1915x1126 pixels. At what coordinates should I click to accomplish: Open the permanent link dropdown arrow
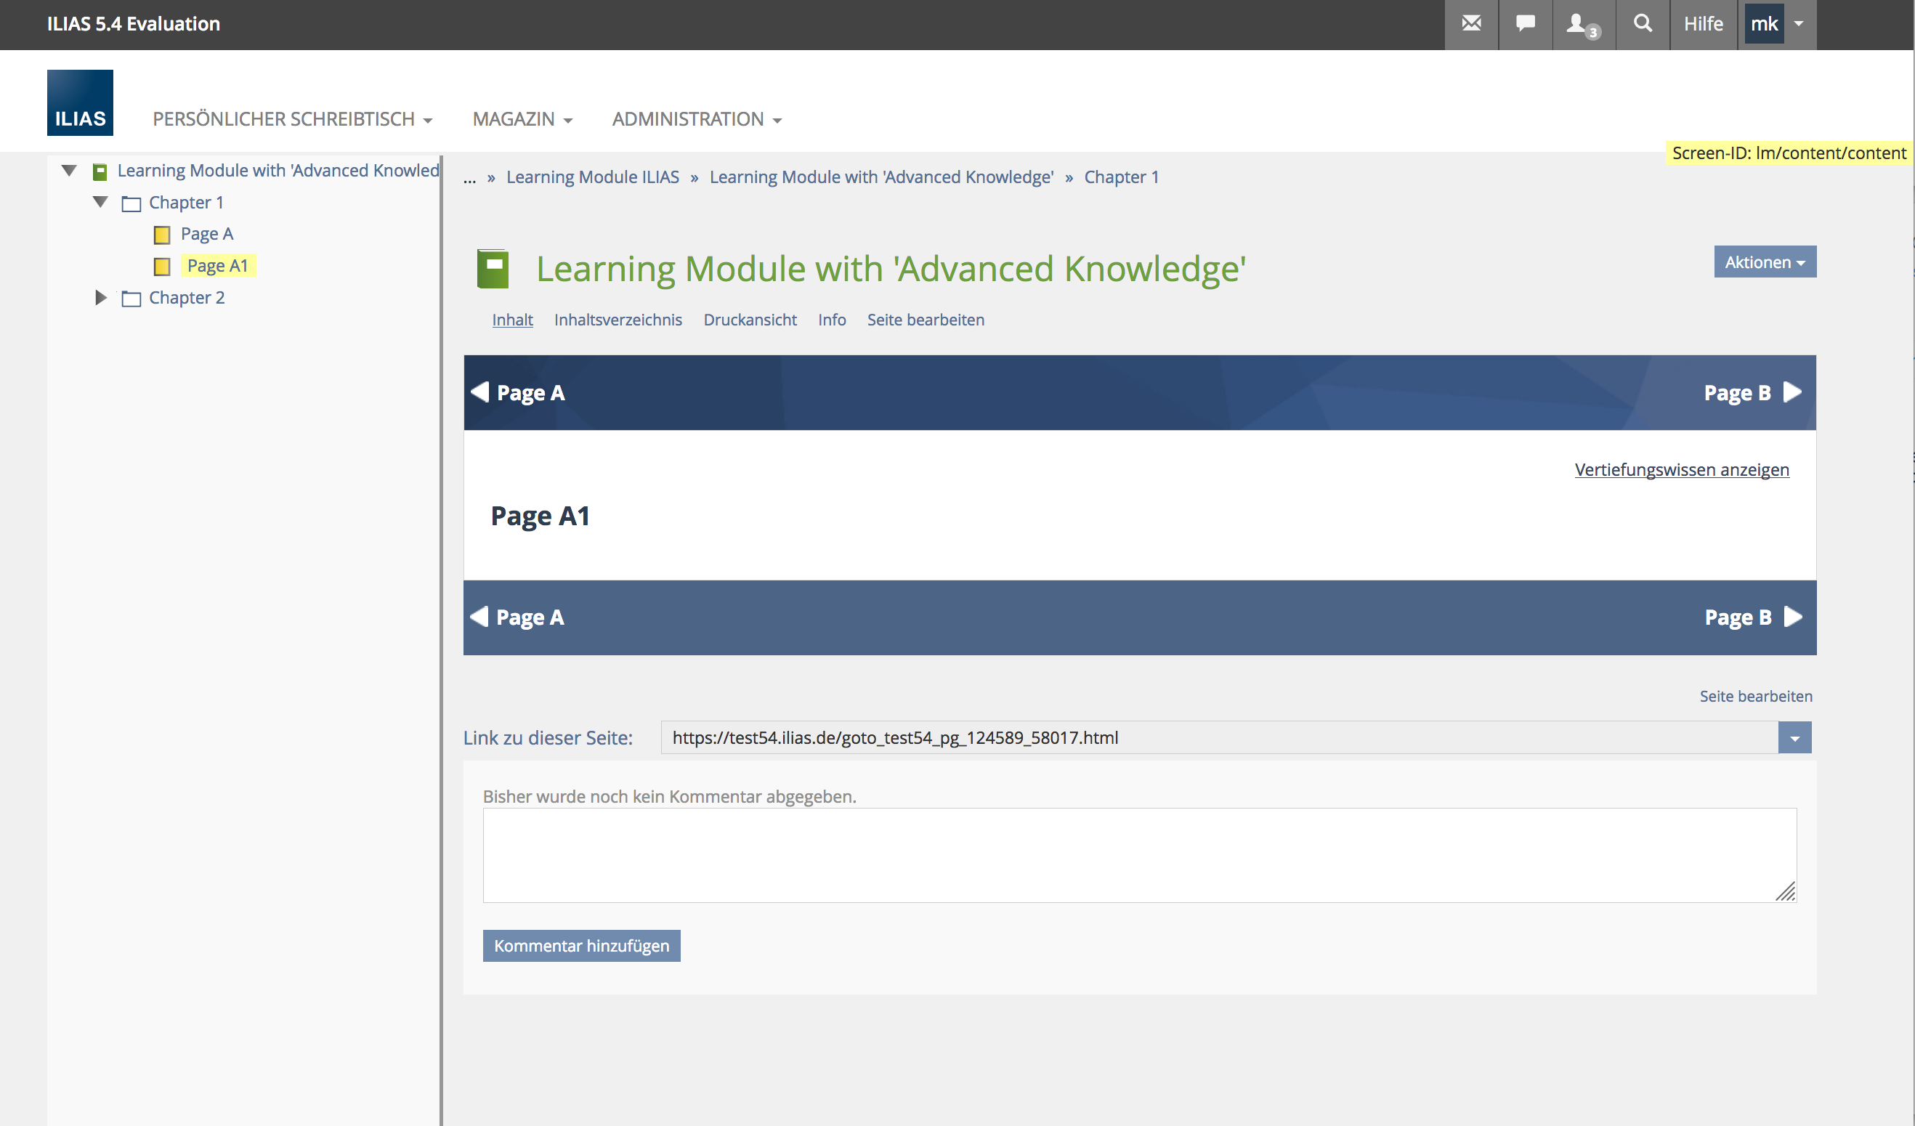(1794, 738)
